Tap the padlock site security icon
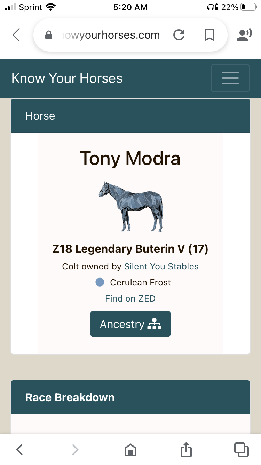 49,35
